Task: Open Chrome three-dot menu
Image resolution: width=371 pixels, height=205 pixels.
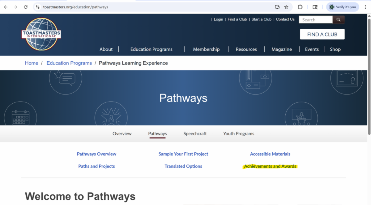Action: pyautogui.click(x=365, y=7)
